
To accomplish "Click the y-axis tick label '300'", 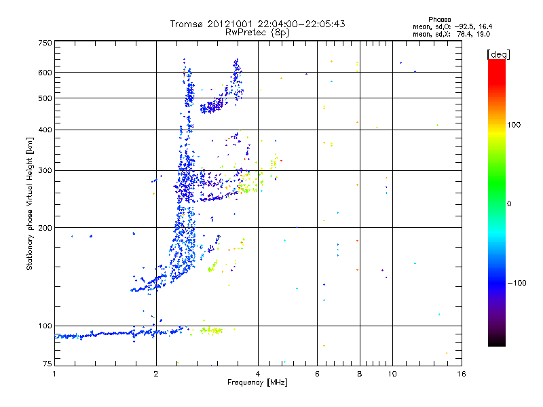I will pyautogui.click(x=45, y=170).
